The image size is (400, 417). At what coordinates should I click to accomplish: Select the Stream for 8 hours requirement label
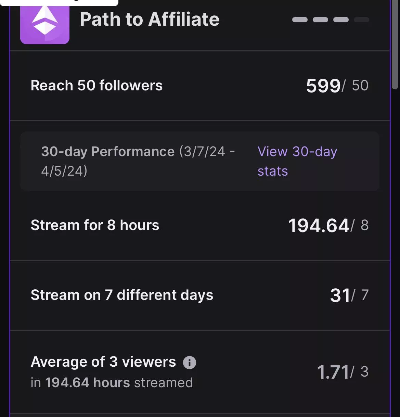click(x=95, y=225)
